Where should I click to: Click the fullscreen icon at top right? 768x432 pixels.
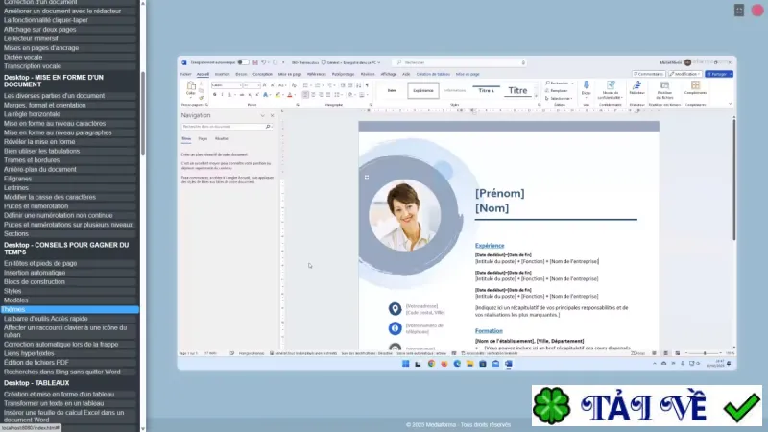tap(739, 11)
